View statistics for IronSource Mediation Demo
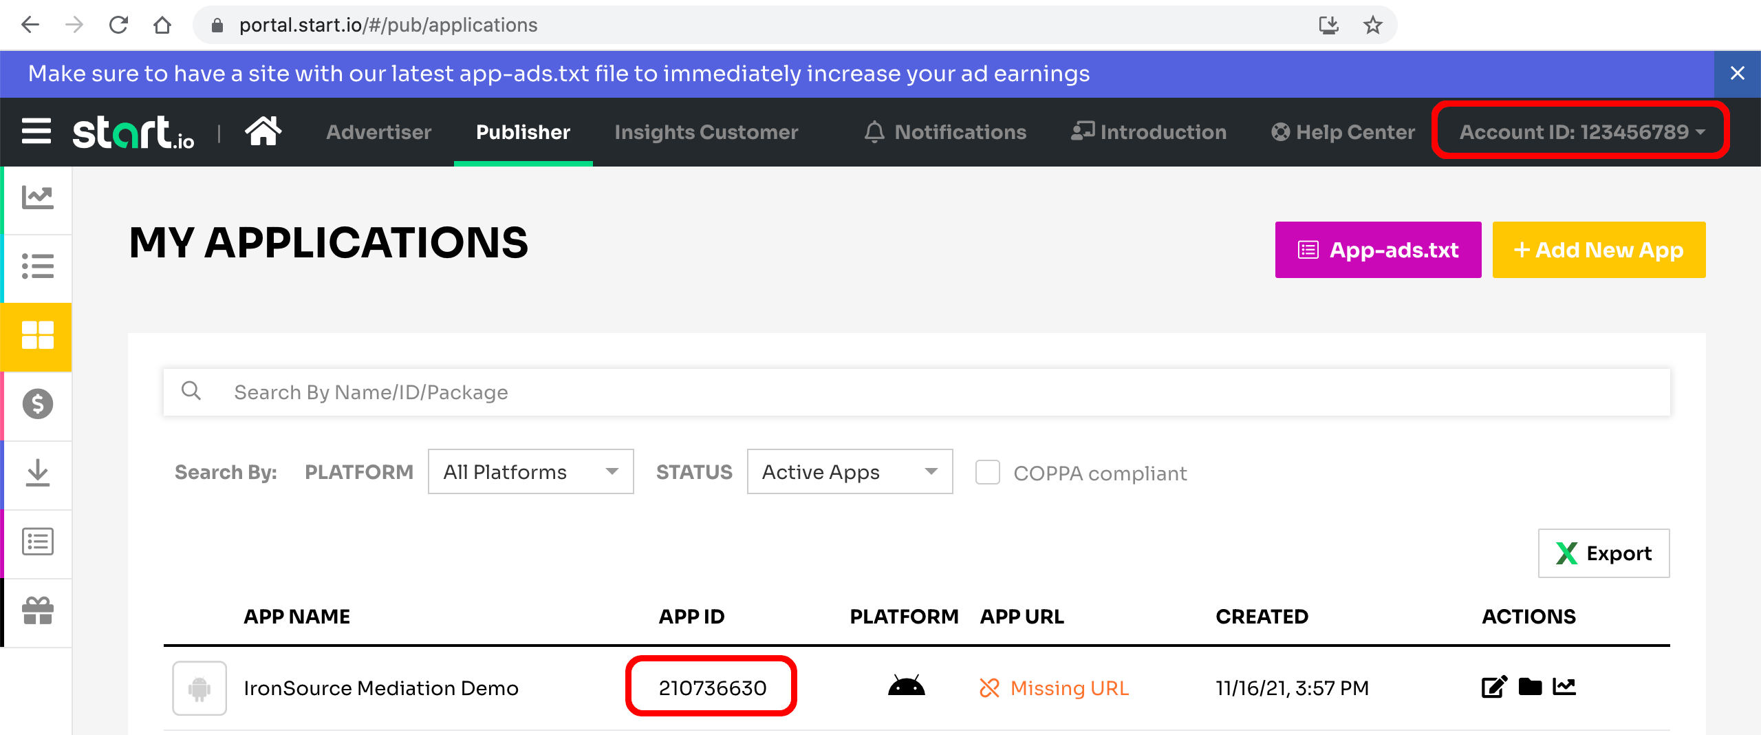The width and height of the screenshot is (1761, 735). coord(1566,686)
